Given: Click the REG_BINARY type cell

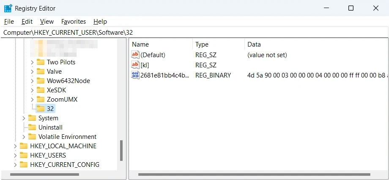Looking at the screenshot, I should [x=213, y=75].
